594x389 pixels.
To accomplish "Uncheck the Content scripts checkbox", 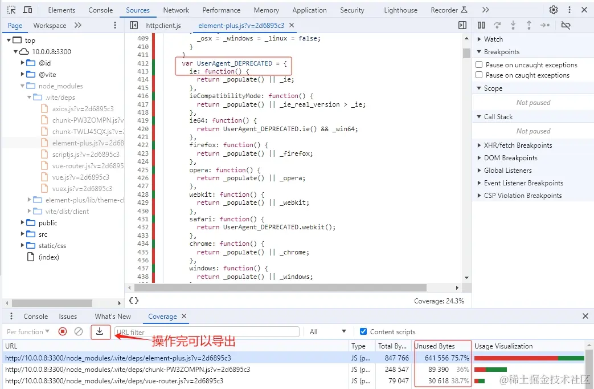I will click(x=363, y=331).
